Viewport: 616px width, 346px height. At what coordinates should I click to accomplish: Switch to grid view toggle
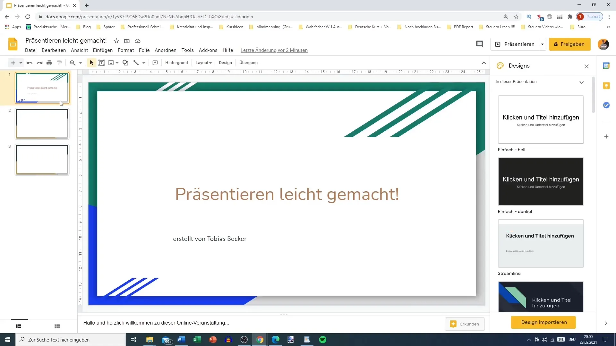(57, 326)
